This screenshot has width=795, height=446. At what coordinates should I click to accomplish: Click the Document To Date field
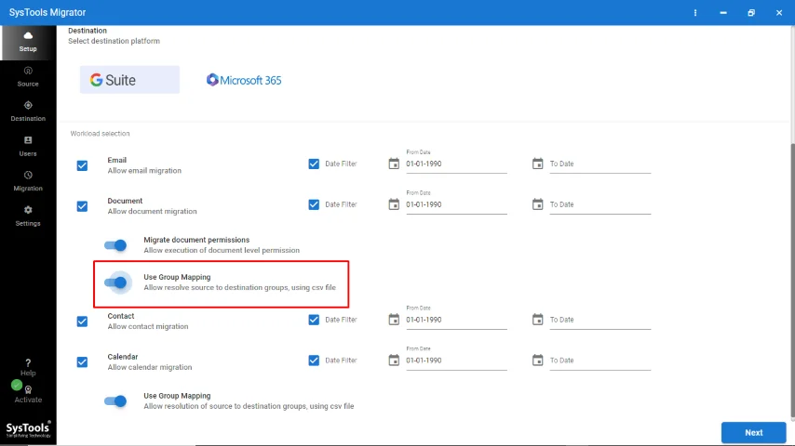point(600,204)
